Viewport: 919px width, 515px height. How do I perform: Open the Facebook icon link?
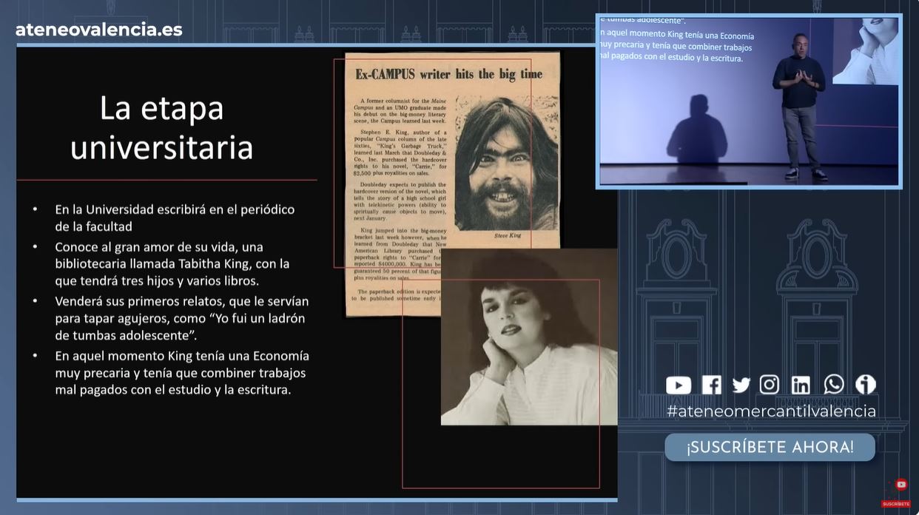[x=712, y=385]
